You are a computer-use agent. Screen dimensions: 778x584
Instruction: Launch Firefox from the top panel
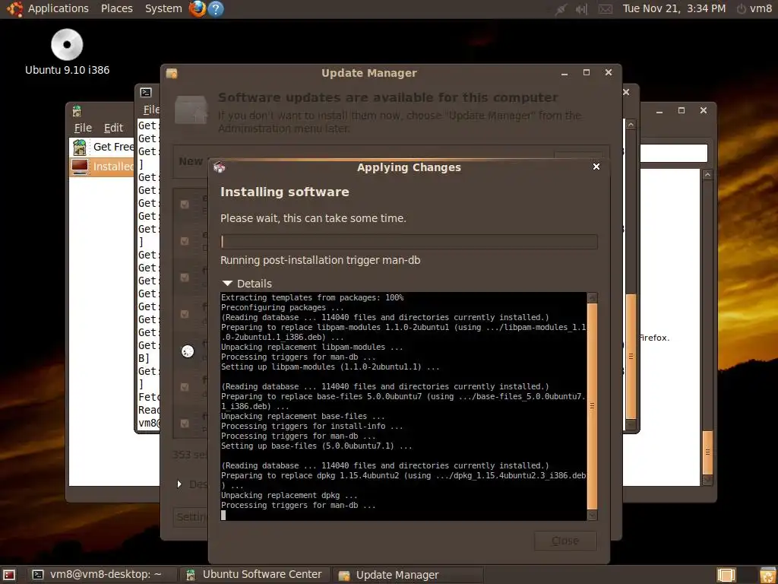tap(198, 8)
